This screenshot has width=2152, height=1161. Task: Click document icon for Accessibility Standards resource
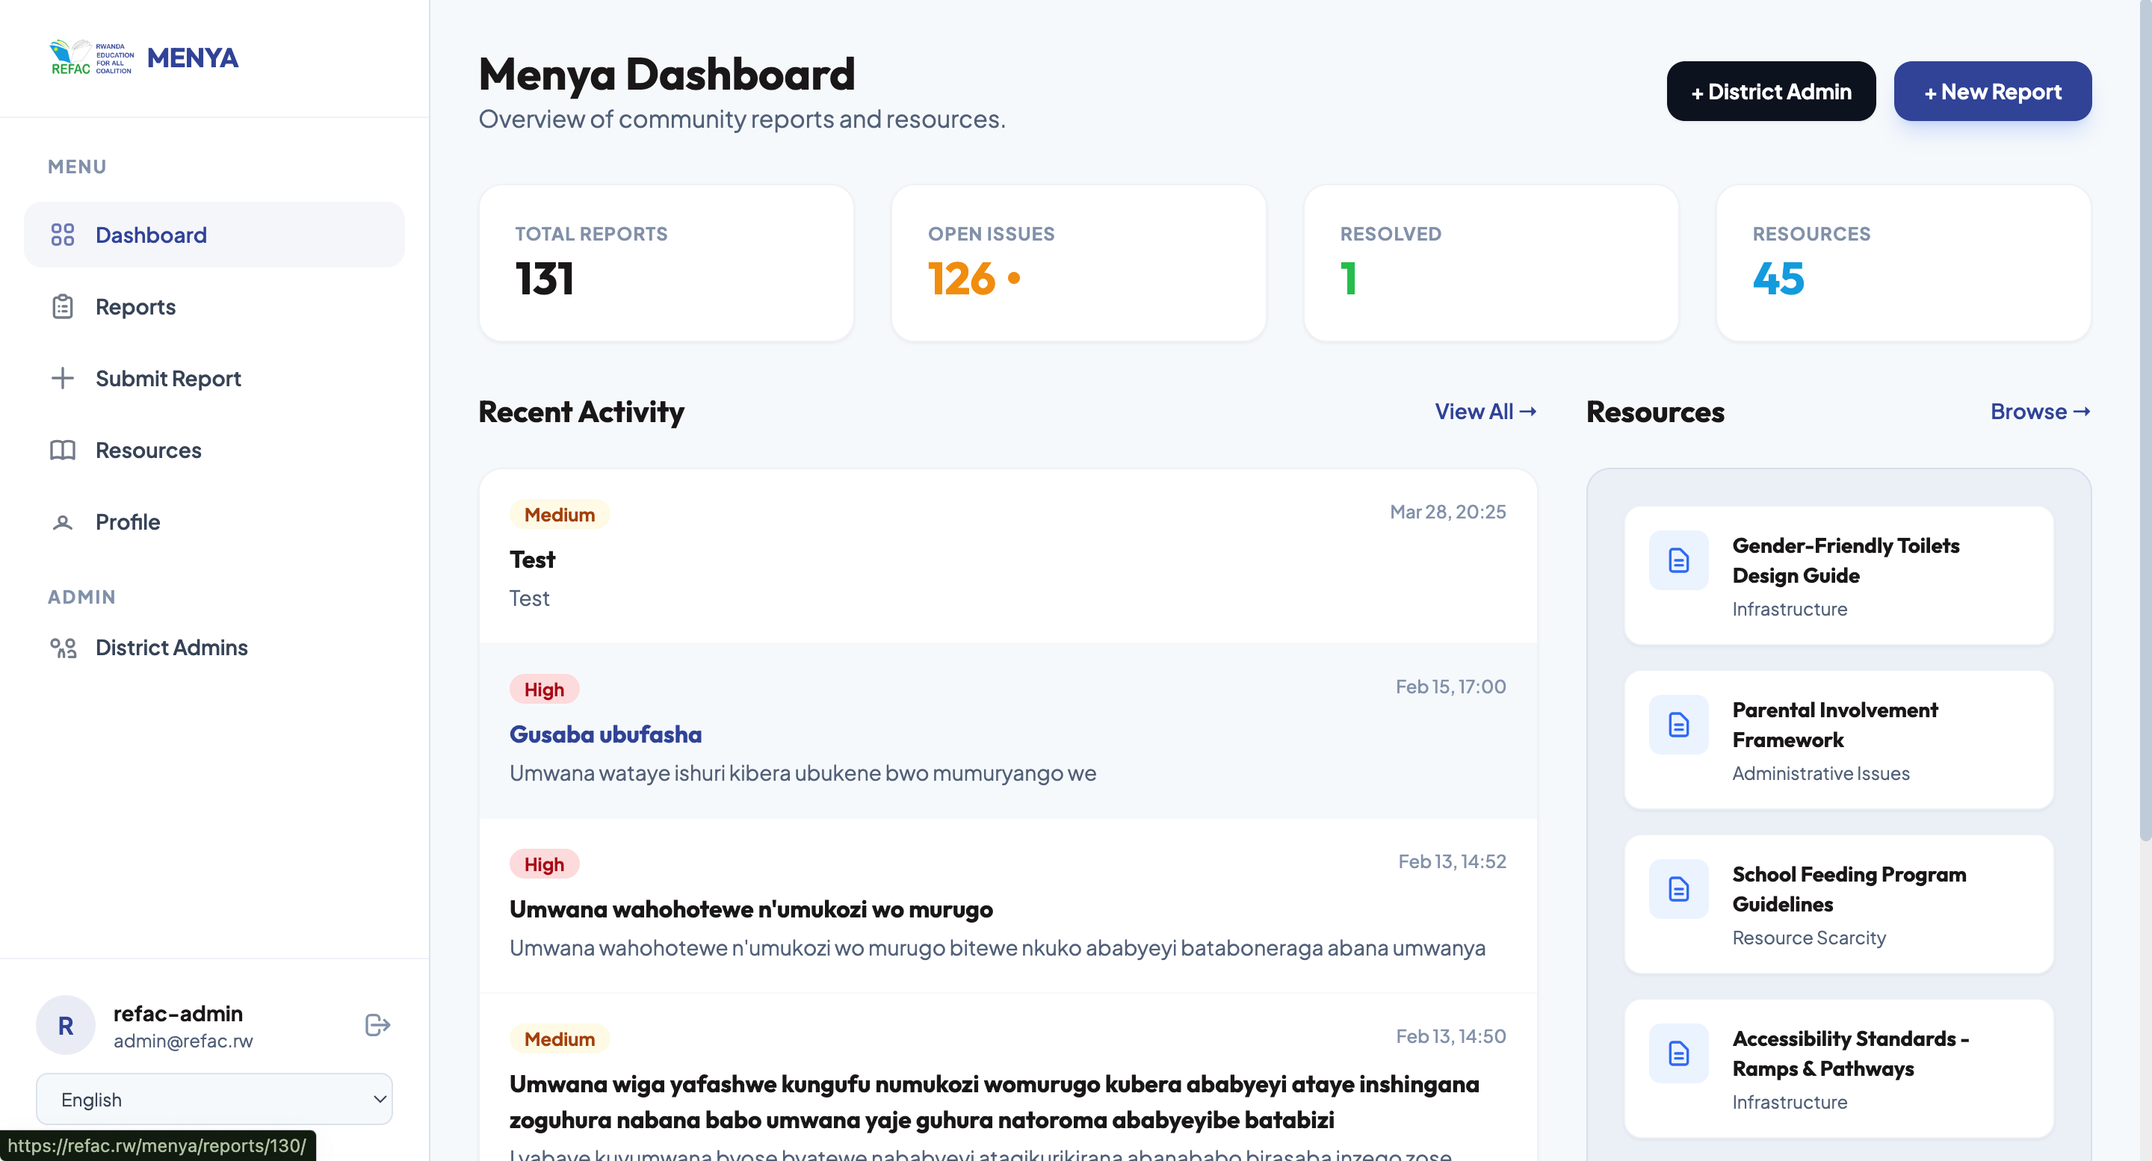click(x=1678, y=1053)
